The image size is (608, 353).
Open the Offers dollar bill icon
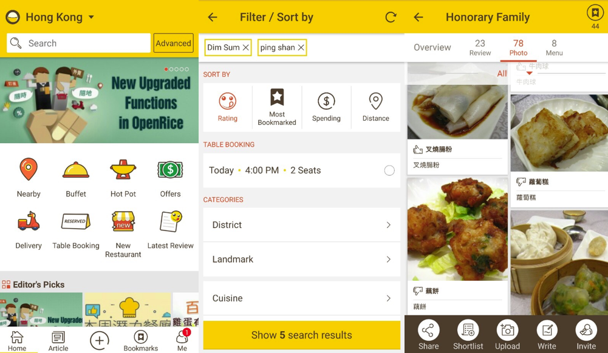click(x=170, y=170)
